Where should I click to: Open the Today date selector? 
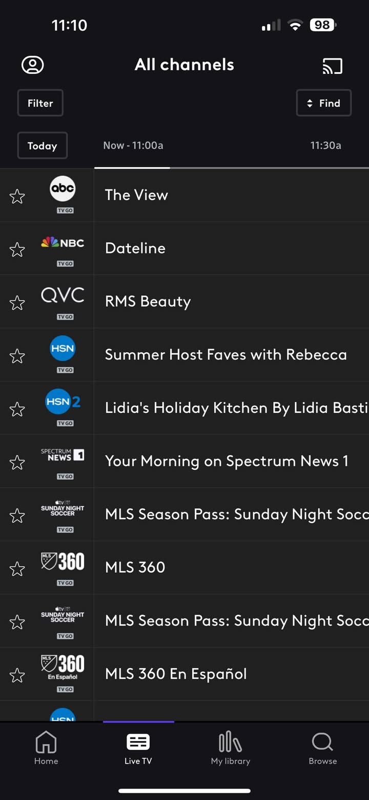pyautogui.click(x=43, y=146)
